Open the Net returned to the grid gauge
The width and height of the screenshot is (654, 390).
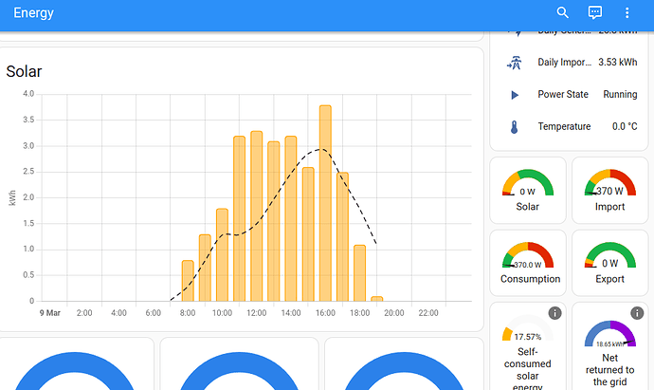(609, 346)
